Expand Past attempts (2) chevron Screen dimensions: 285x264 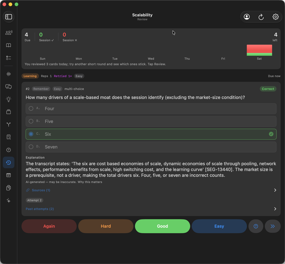(275, 209)
